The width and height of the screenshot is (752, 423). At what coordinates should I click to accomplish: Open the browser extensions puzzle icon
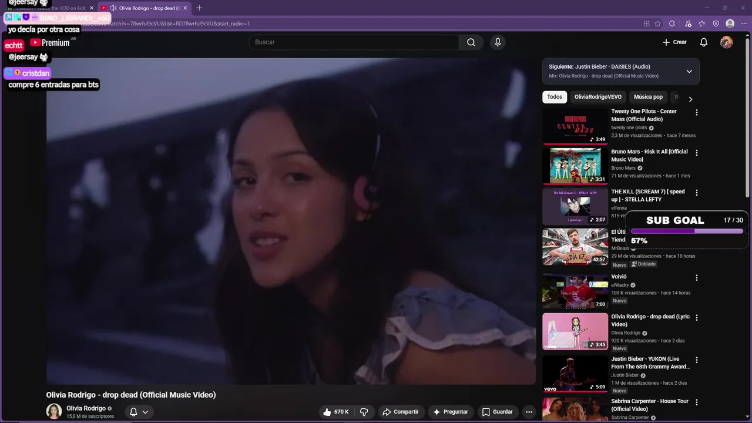tap(672, 23)
